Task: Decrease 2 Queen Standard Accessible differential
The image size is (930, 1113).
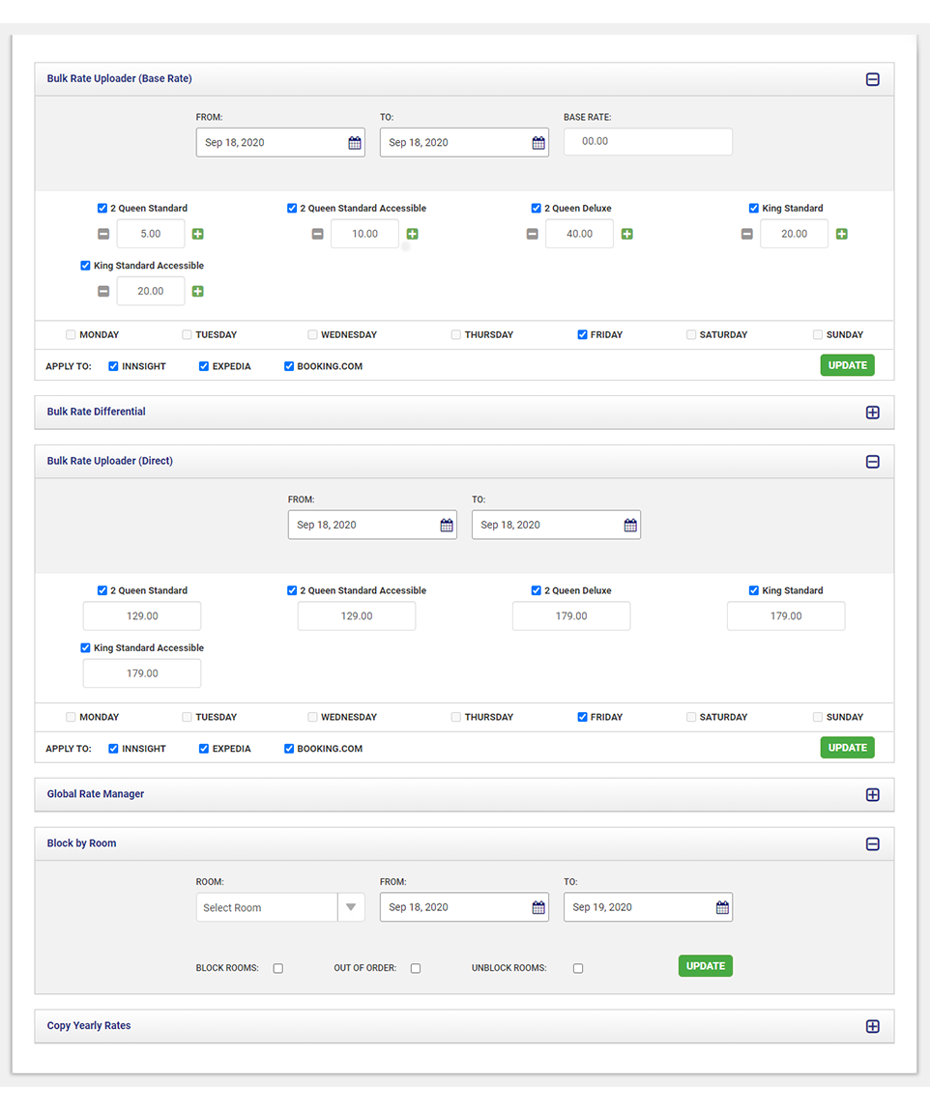Action: [x=318, y=234]
